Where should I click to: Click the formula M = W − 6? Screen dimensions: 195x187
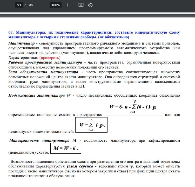point(65,149)
